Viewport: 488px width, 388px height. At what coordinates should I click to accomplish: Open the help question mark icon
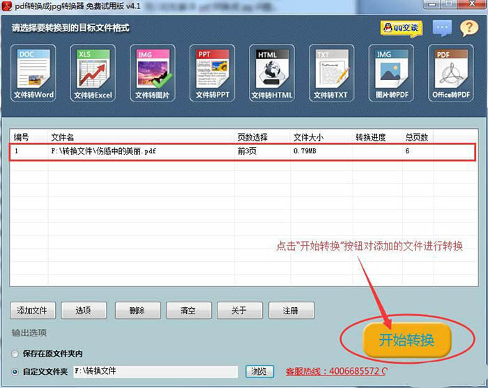(x=469, y=29)
